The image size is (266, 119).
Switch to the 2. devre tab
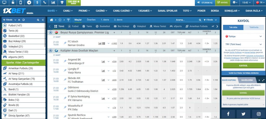point(118,20)
